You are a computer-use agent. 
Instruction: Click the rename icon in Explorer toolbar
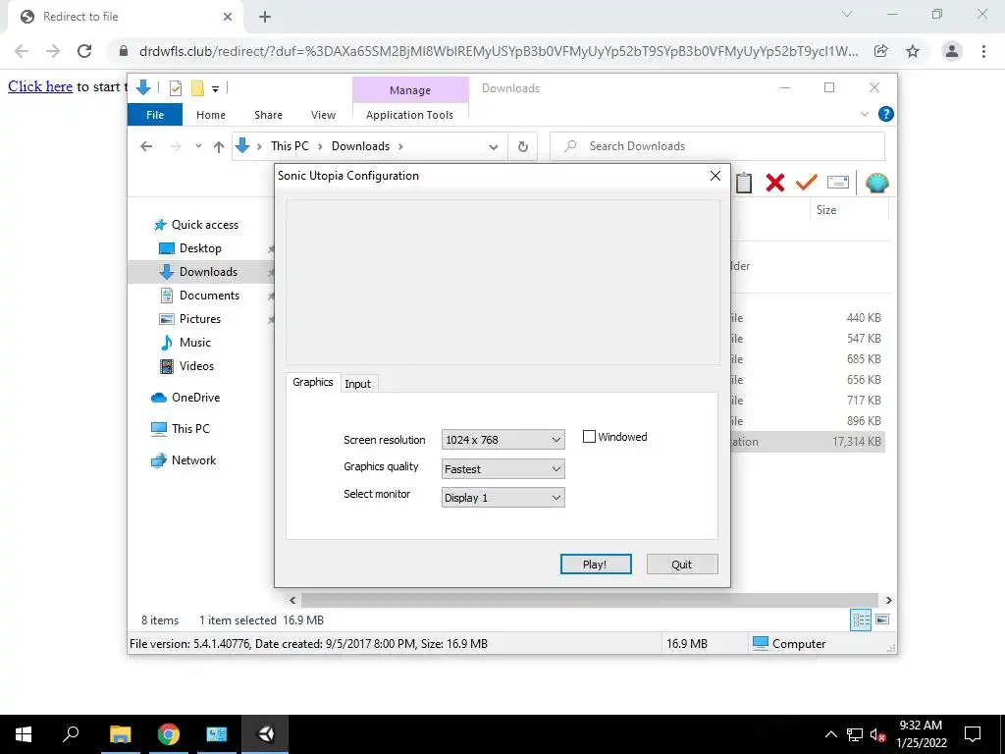838,183
